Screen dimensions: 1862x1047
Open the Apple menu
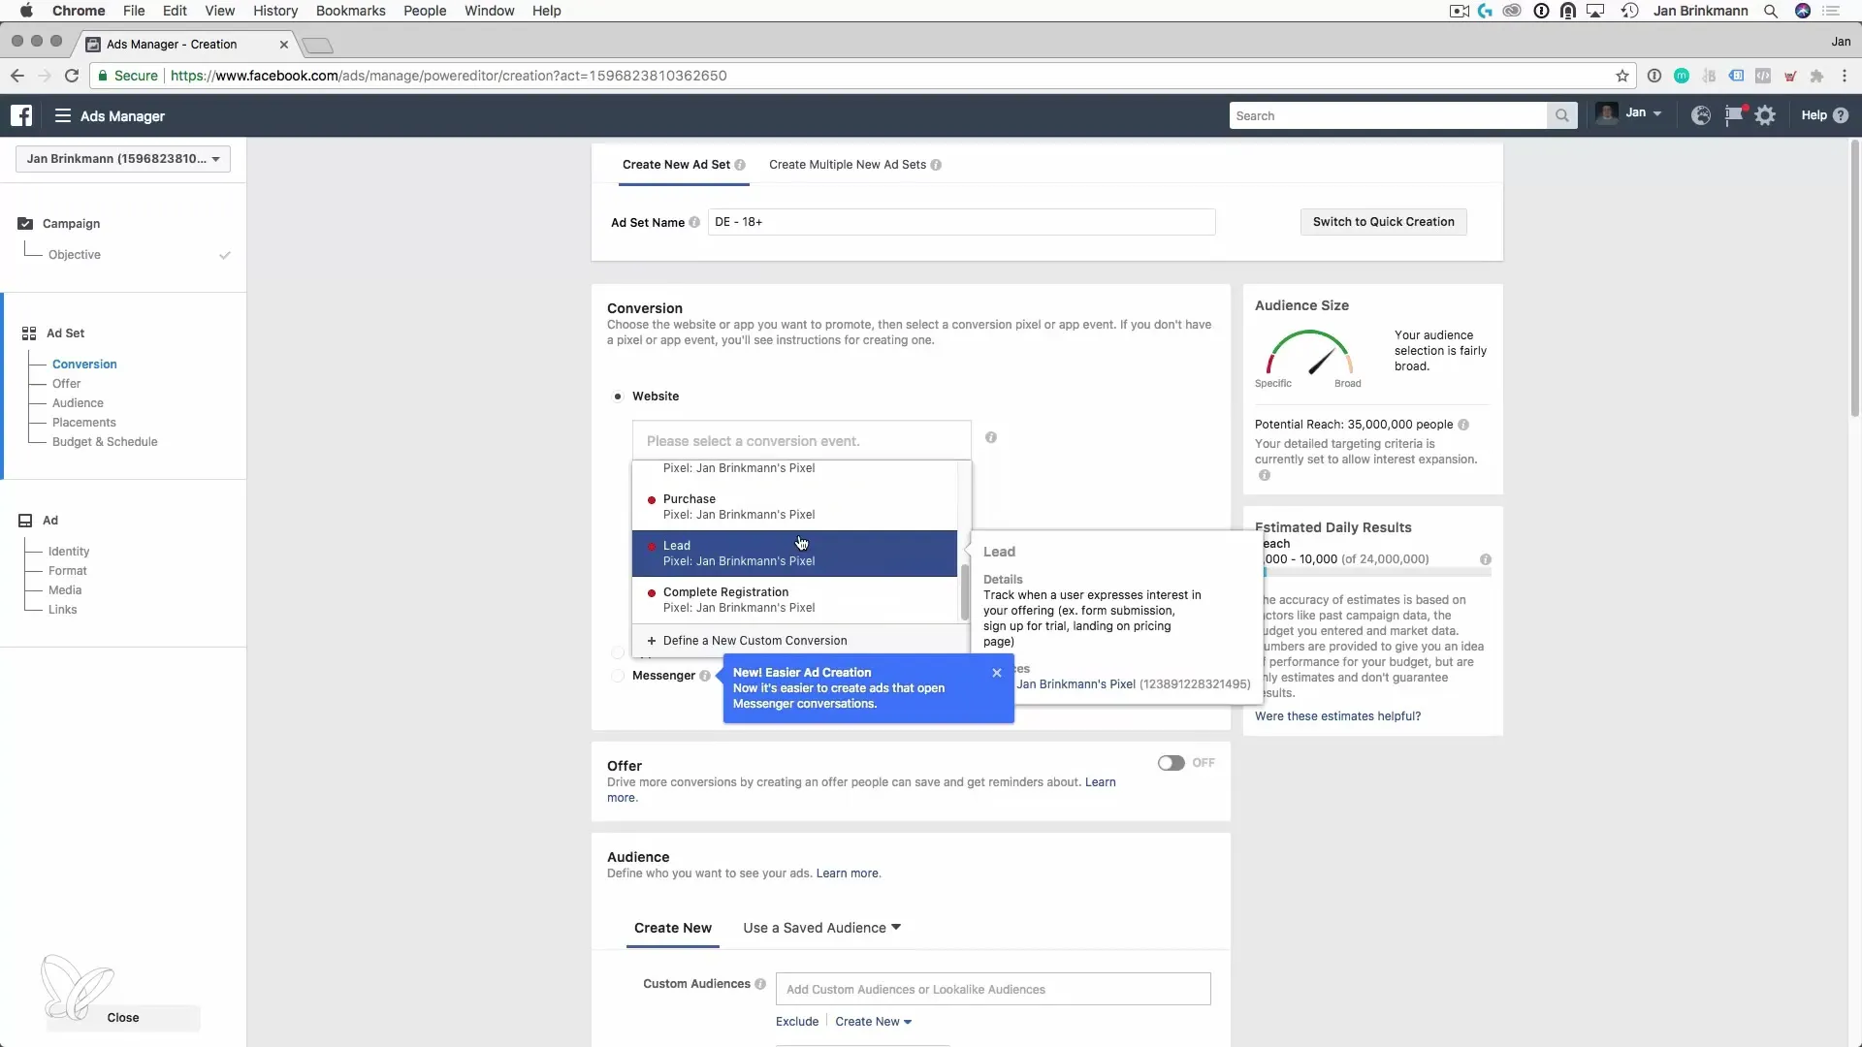[x=26, y=11]
